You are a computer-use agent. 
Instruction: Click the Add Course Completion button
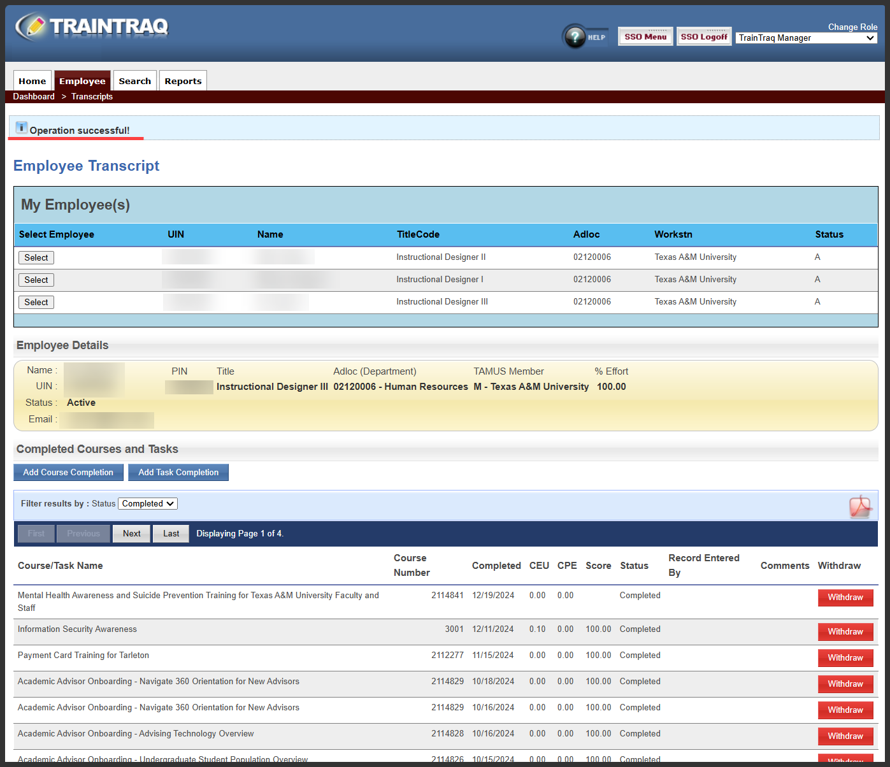[x=68, y=472]
